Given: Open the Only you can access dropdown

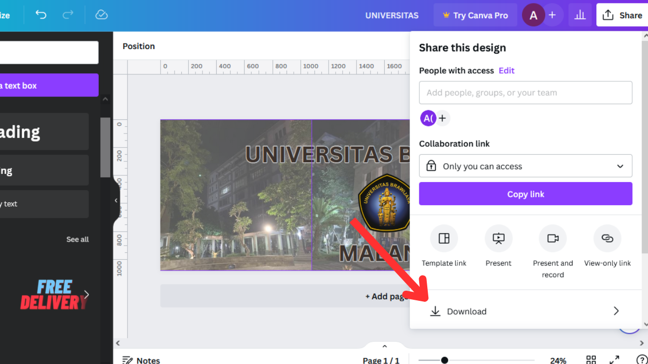Looking at the screenshot, I should (525, 166).
